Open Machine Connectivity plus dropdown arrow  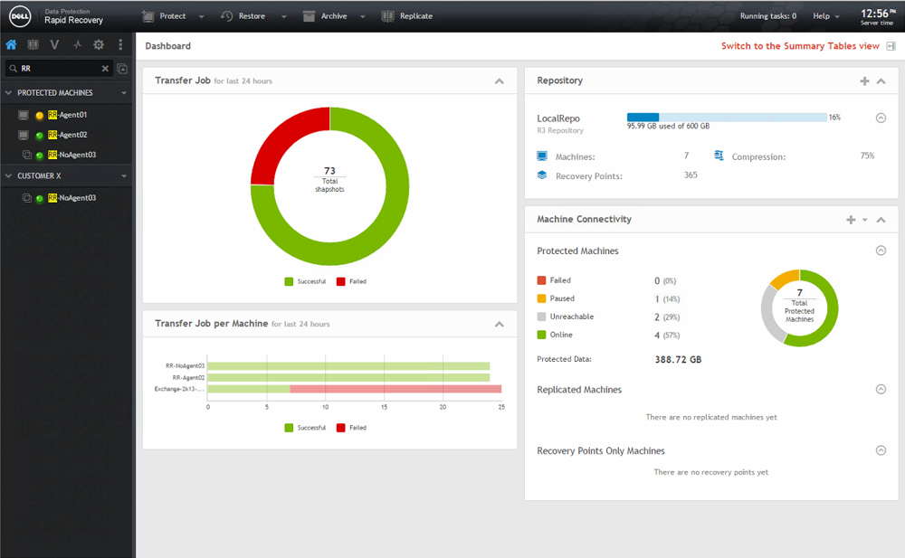[864, 220]
